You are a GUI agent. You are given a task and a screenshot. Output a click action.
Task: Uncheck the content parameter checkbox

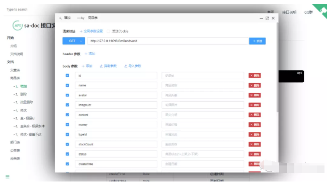pos(67,115)
